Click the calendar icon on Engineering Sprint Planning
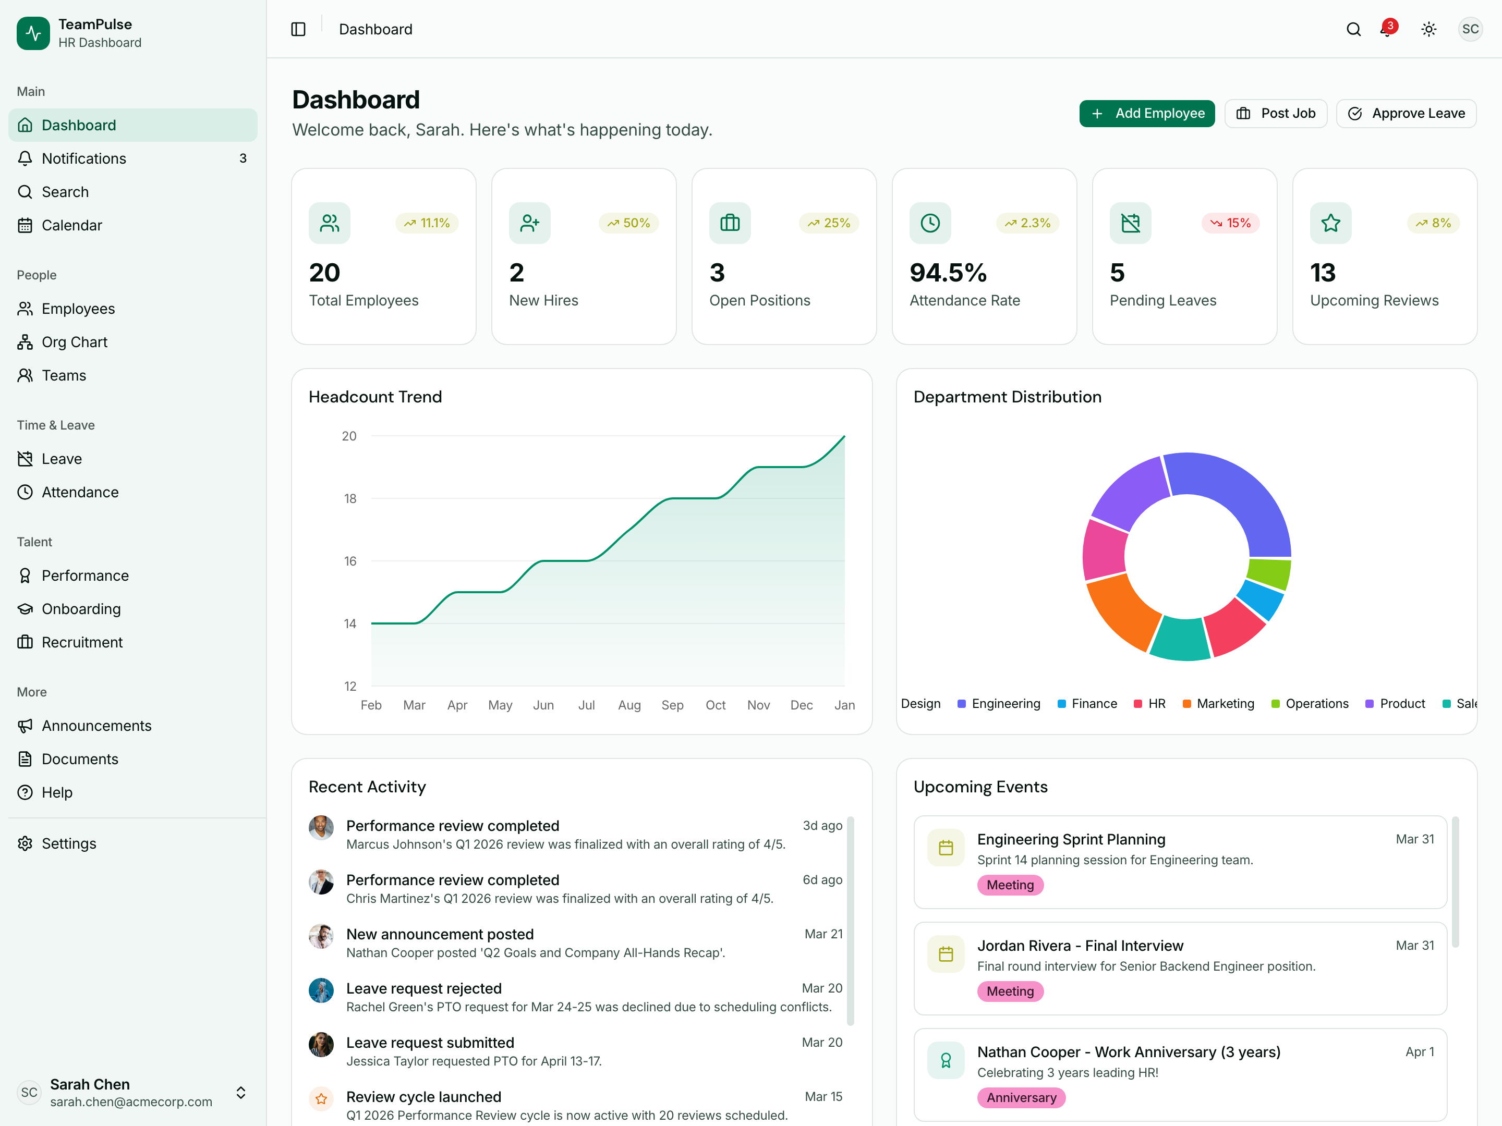1502x1126 pixels. (946, 847)
